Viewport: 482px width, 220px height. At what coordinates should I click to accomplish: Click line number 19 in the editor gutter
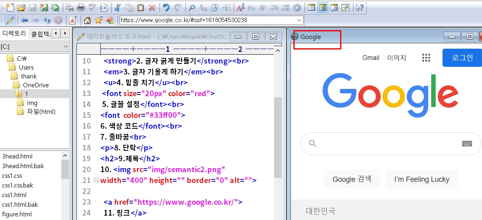[x=87, y=158]
